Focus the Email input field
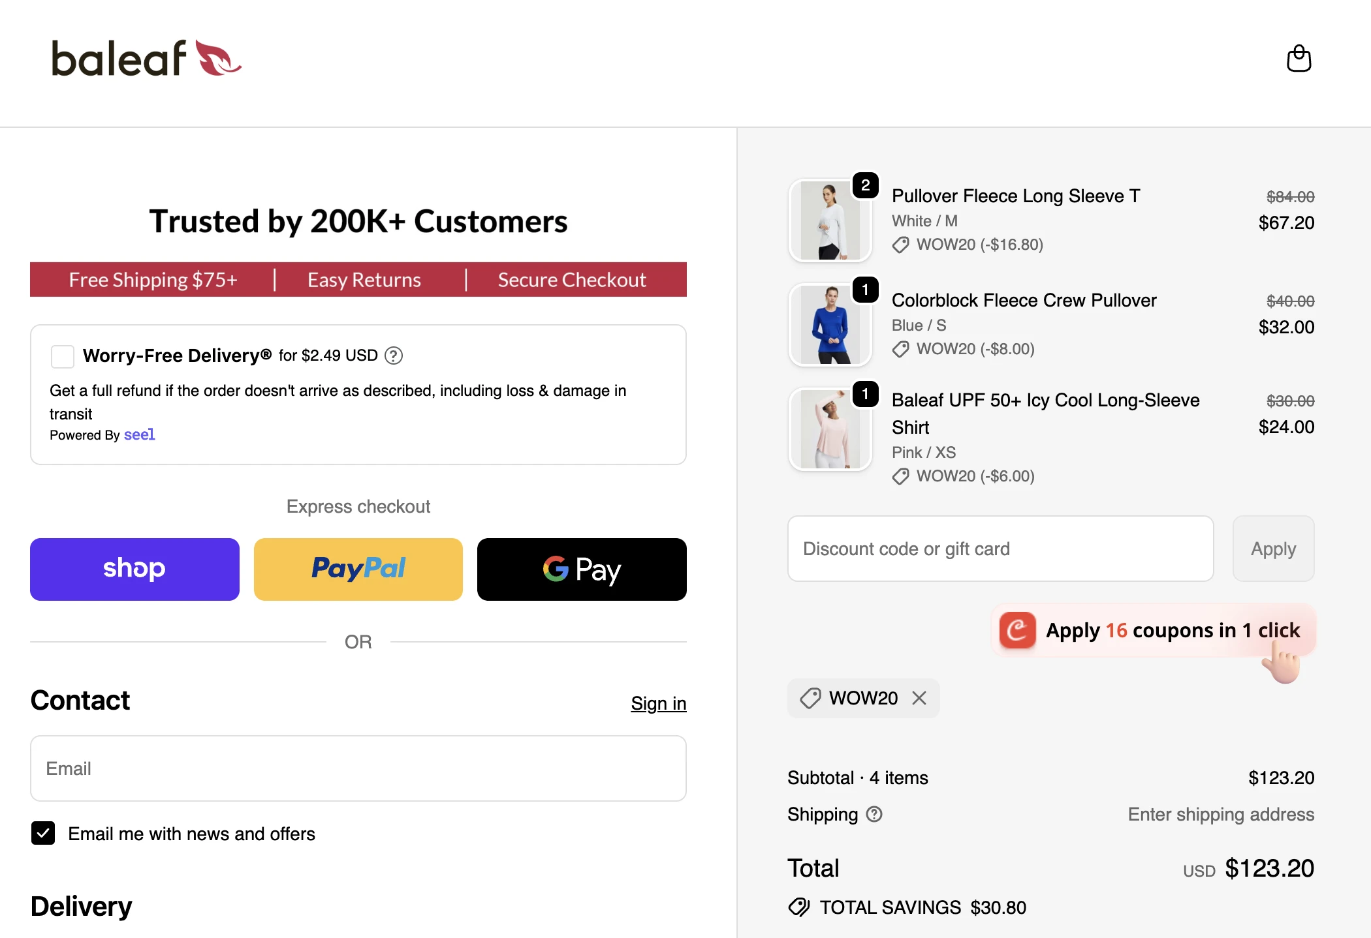 point(358,768)
